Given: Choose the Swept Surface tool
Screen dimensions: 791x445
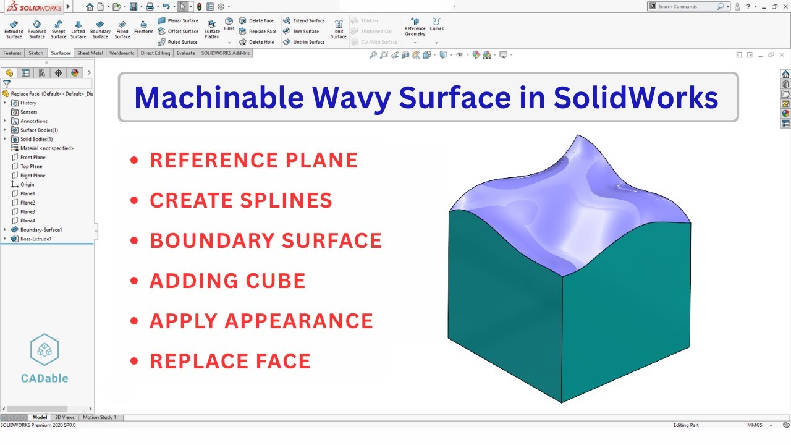Looking at the screenshot, I should 58,30.
